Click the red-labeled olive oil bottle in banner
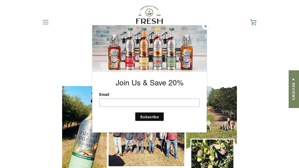The height and width of the screenshot is (168, 299). tap(130, 49)
